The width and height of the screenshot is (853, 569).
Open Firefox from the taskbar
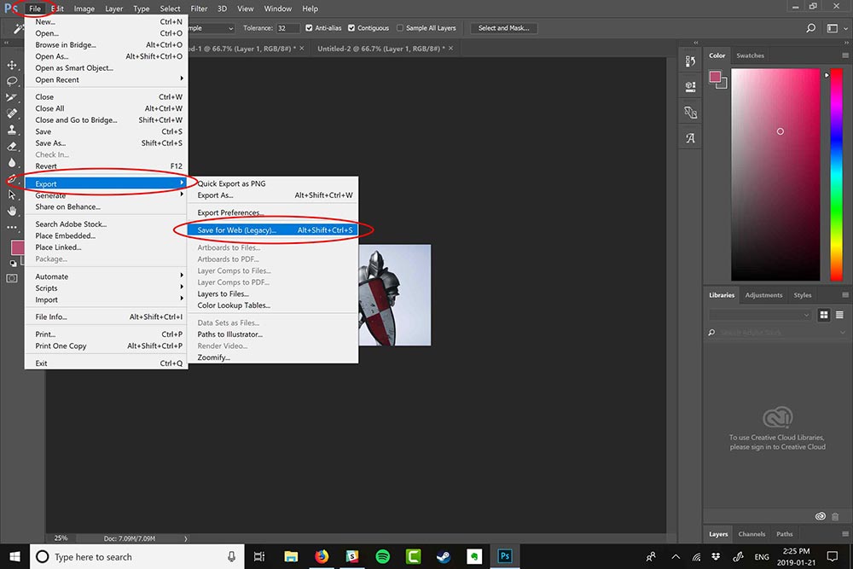coord(322,556)
